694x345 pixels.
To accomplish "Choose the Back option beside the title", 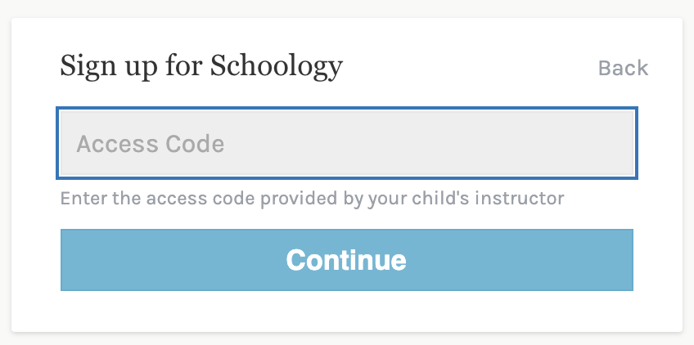I will [x=623, y=68].
